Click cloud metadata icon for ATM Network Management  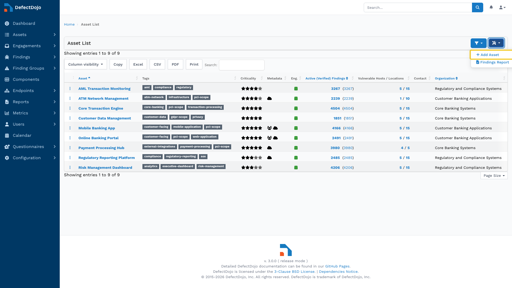pos(269,98)
